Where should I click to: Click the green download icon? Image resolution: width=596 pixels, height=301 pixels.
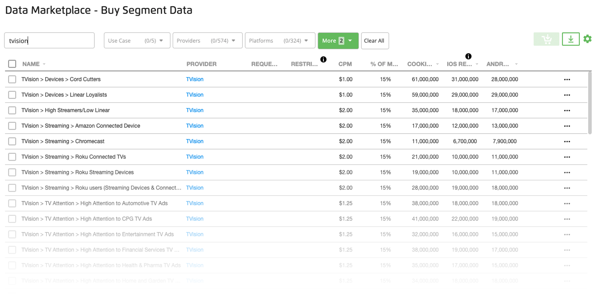tap(571, 39)
